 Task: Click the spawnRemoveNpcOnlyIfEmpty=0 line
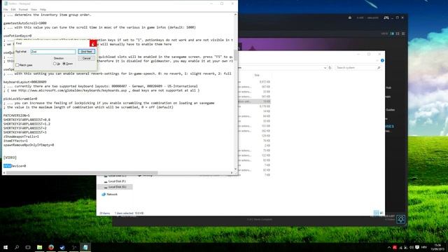(x=29, y=145)
